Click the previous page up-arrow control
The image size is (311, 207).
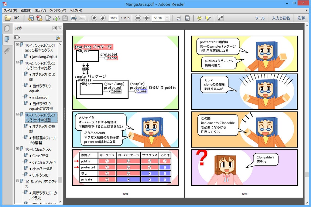94,18
